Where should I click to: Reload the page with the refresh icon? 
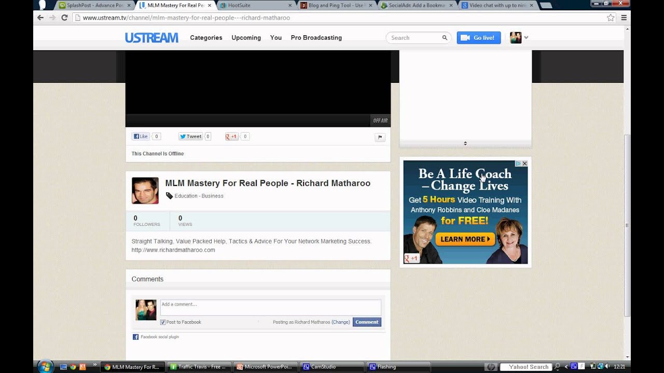pyautogui.click(x=64, y=17)
